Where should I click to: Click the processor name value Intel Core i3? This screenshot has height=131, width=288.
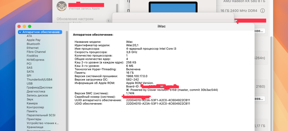[151, 49]
